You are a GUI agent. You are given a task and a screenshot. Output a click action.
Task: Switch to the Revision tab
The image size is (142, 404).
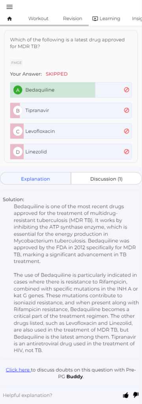(73, 19)
